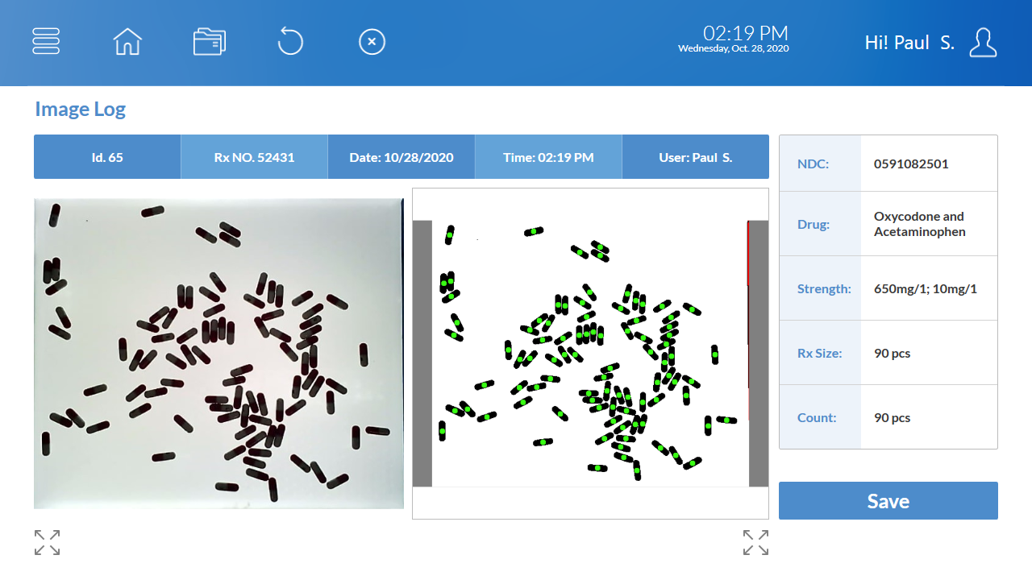The height and width of the screenshot is (580, 1032).
Task: Click the Oxycodone and Acetaminophen drug name
Action: (919, 224)
